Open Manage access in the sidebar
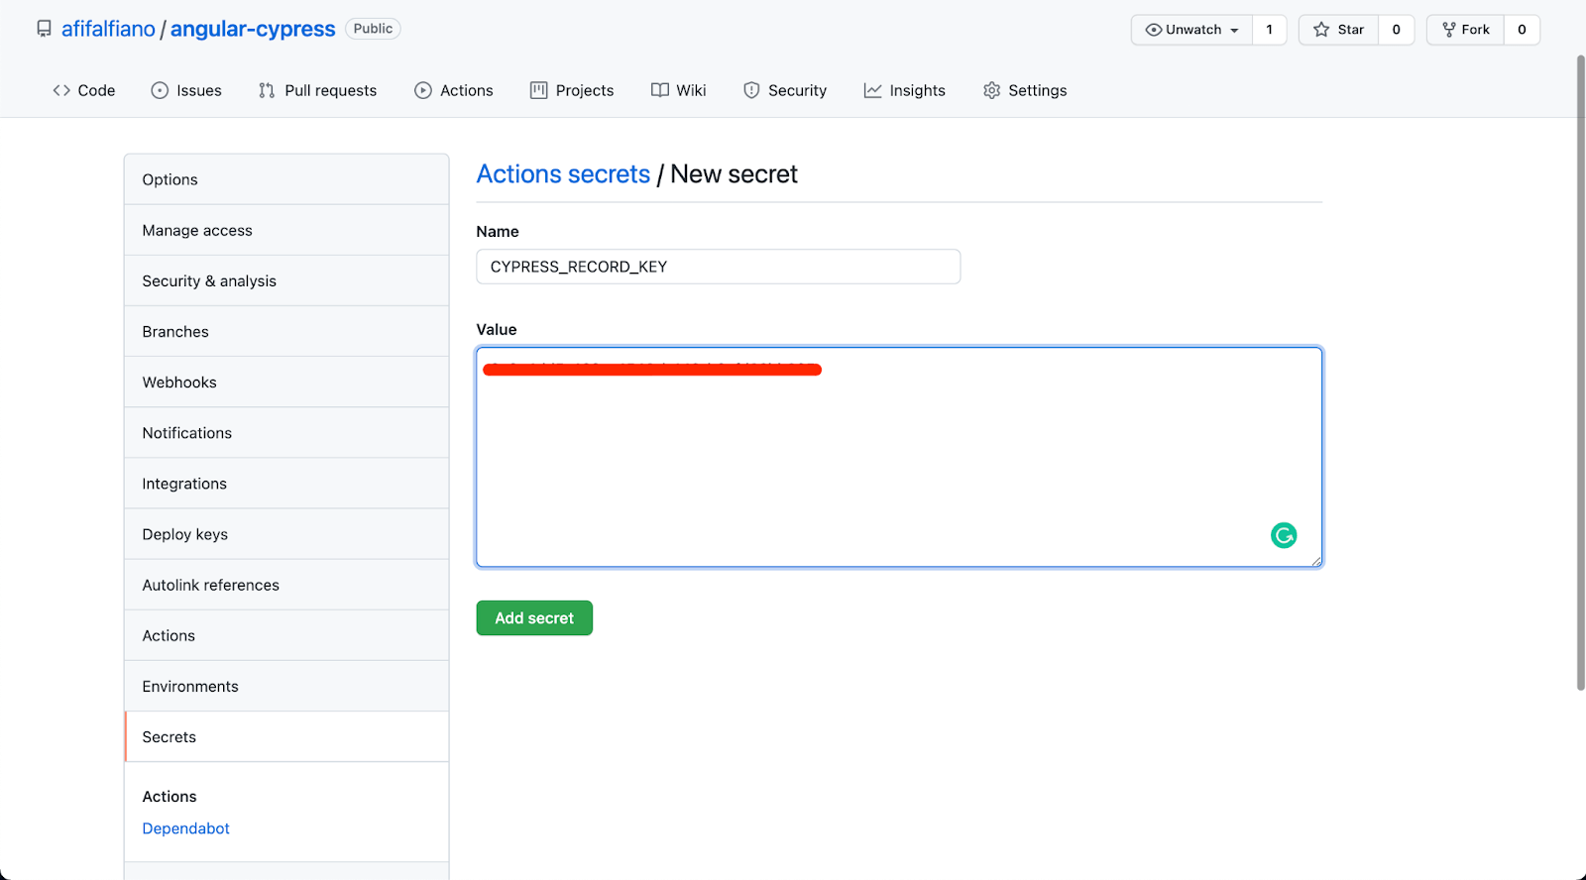The height and width of the screenshot is (880, 1586). (x=286, y=230)
